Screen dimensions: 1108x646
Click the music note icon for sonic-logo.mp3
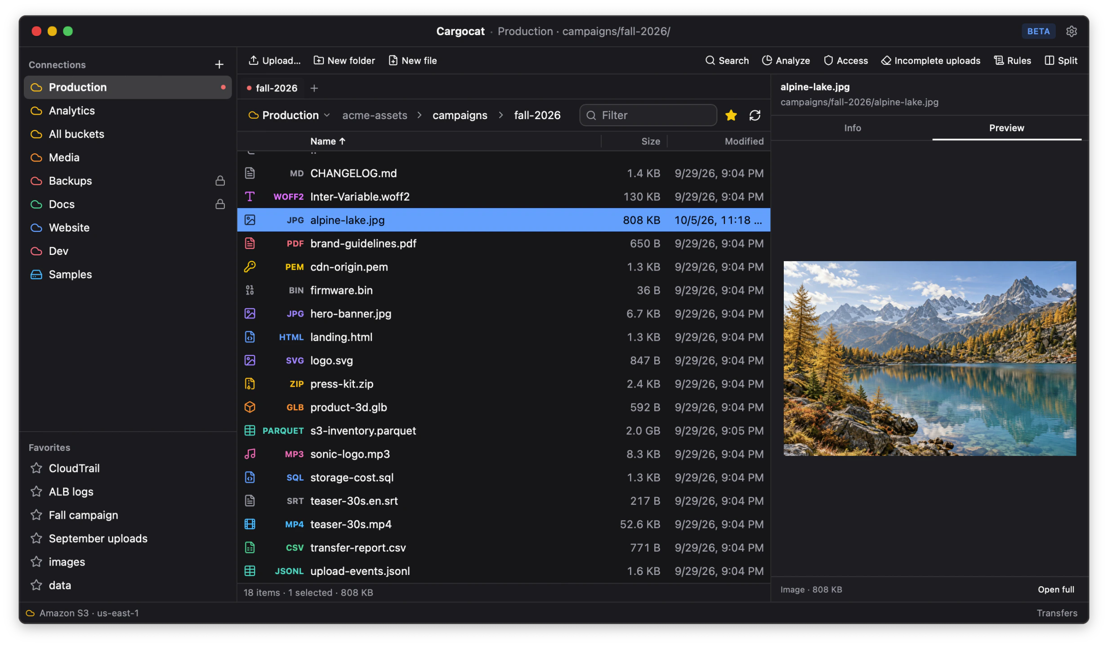(250, 454)
